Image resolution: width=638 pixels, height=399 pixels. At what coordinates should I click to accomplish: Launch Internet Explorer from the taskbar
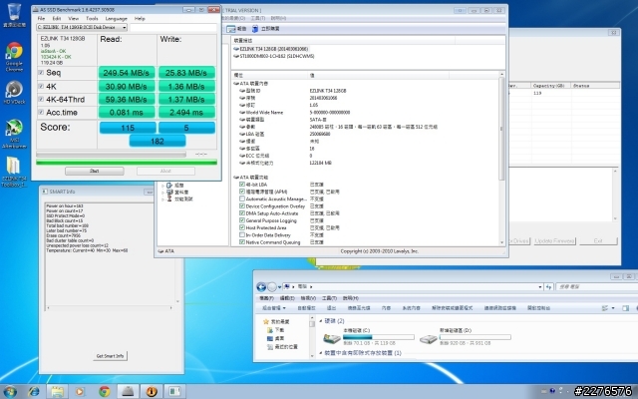[34, 392]
